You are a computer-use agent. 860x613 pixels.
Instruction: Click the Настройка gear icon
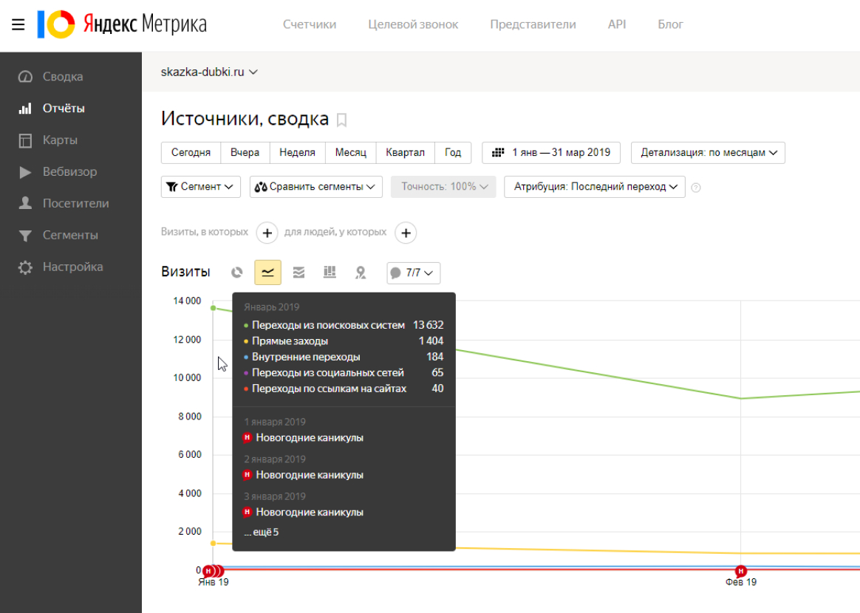pyautogui.click(x=25, y=267)
